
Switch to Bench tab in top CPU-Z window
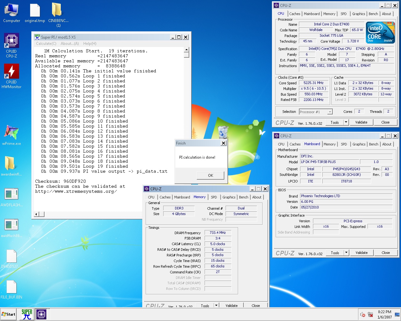[373, 14]
